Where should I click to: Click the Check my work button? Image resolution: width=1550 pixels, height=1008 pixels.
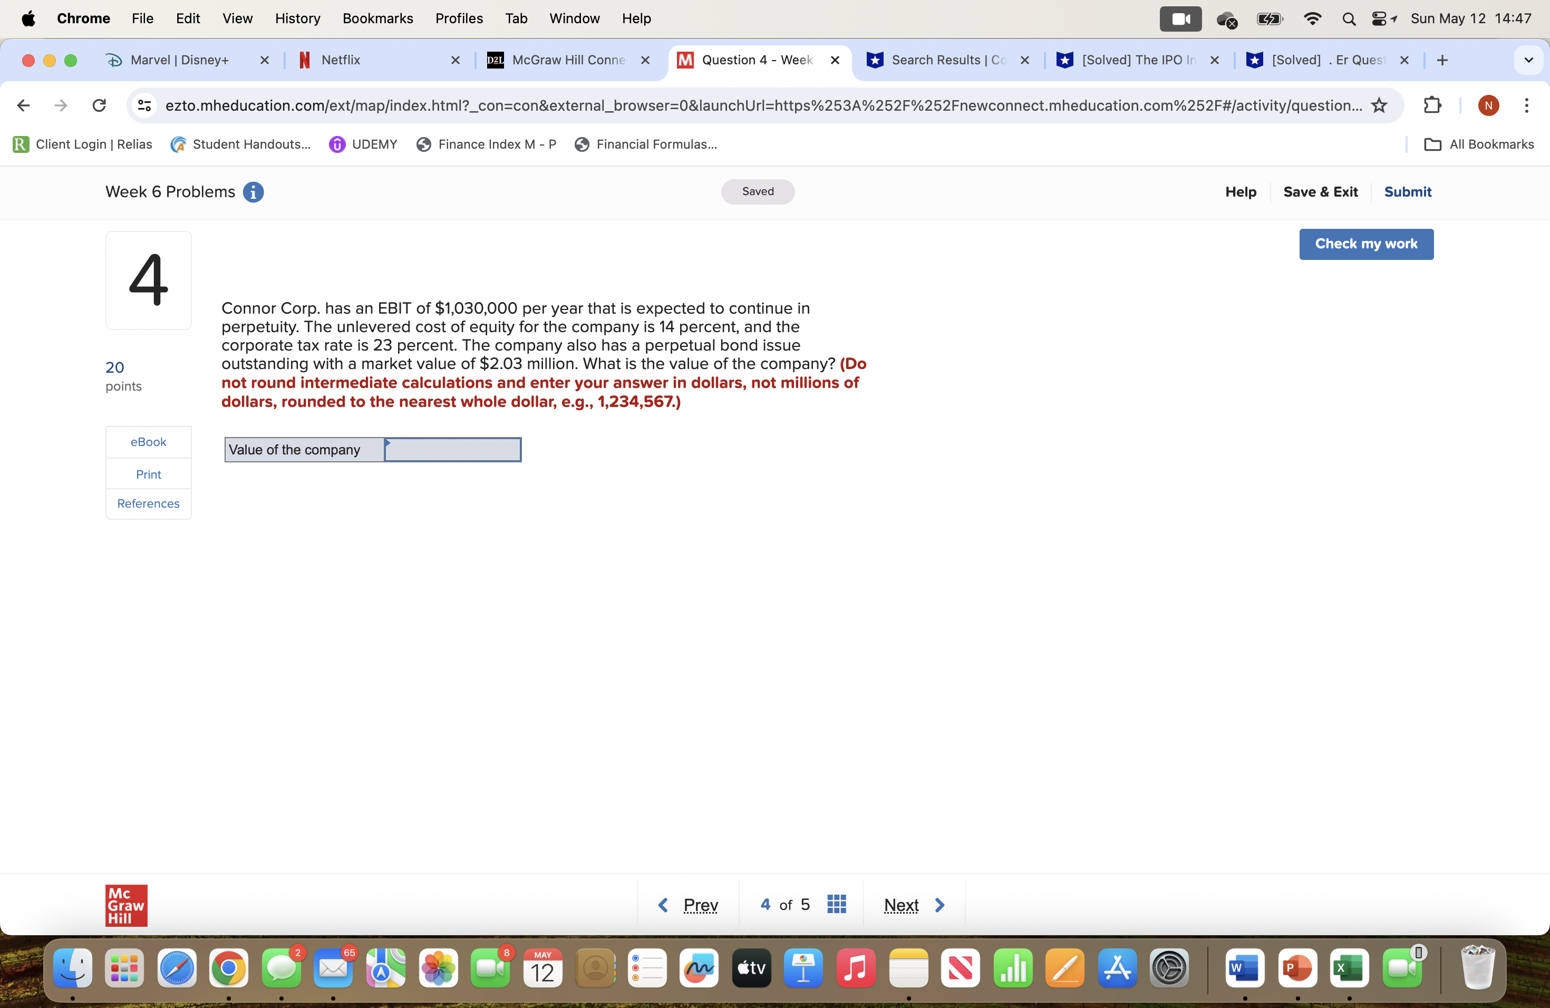point(1365,244)
